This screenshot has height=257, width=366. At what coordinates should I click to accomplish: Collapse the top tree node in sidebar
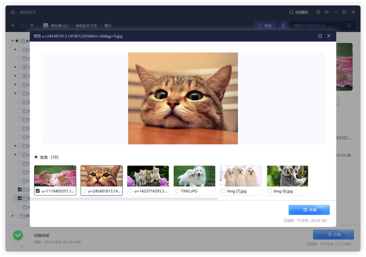point(13,41)
